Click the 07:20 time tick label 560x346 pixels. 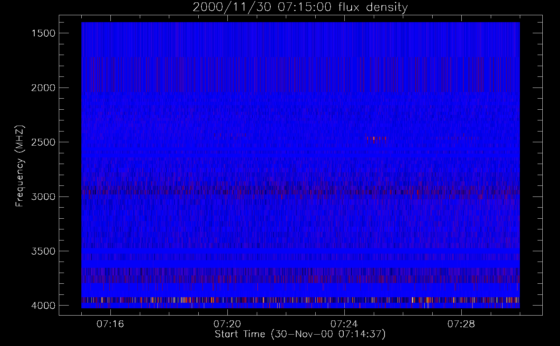[x=227, y=324]
